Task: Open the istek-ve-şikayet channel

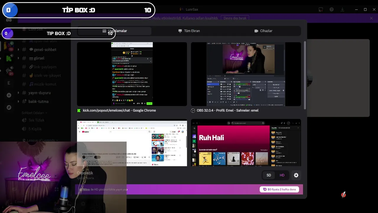Action: pos(47,75)
